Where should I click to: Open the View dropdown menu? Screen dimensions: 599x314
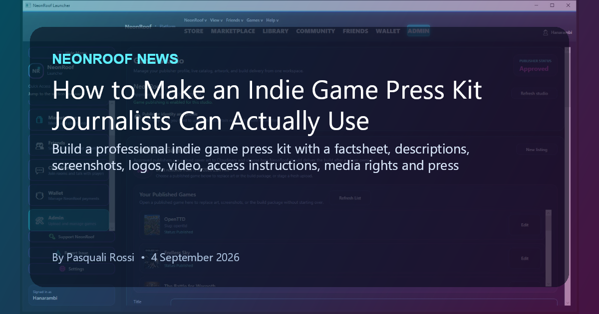tap(216, 20)
